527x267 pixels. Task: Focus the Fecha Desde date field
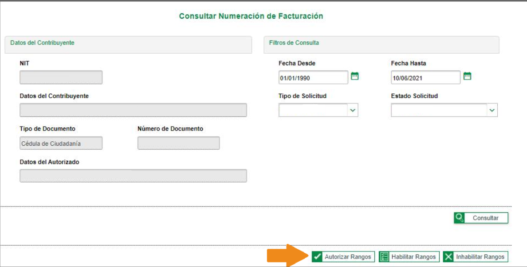[x=313, y=78]
